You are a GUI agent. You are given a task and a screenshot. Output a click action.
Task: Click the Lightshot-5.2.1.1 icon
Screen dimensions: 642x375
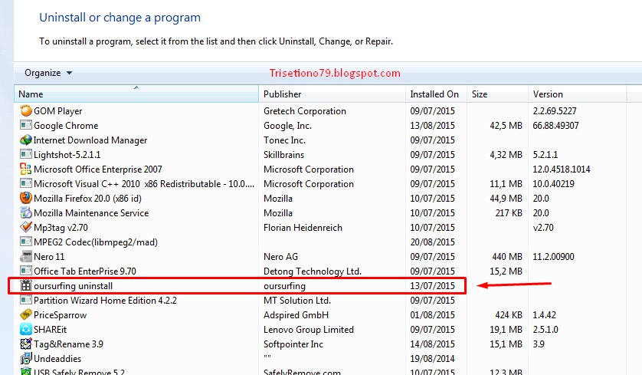26,154
